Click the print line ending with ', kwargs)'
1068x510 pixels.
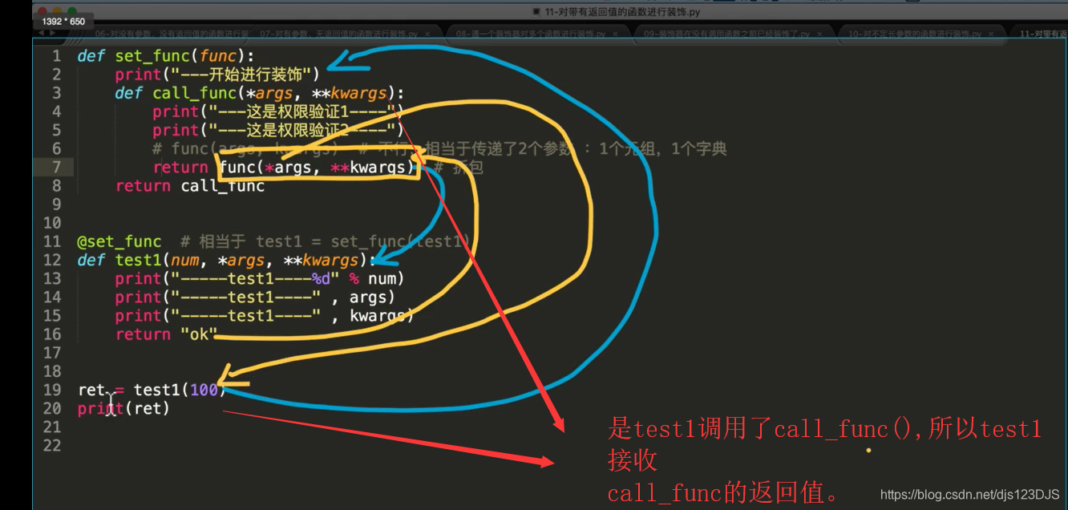tap(265, 316)
